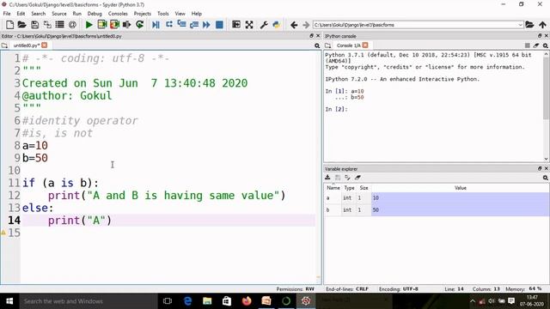Open the File menu
Screen dimensions: 550x309
(7, 14)
